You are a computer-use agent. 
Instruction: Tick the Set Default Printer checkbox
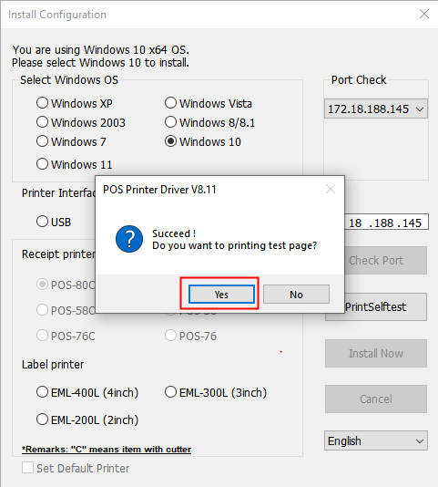tap(27, 468)
